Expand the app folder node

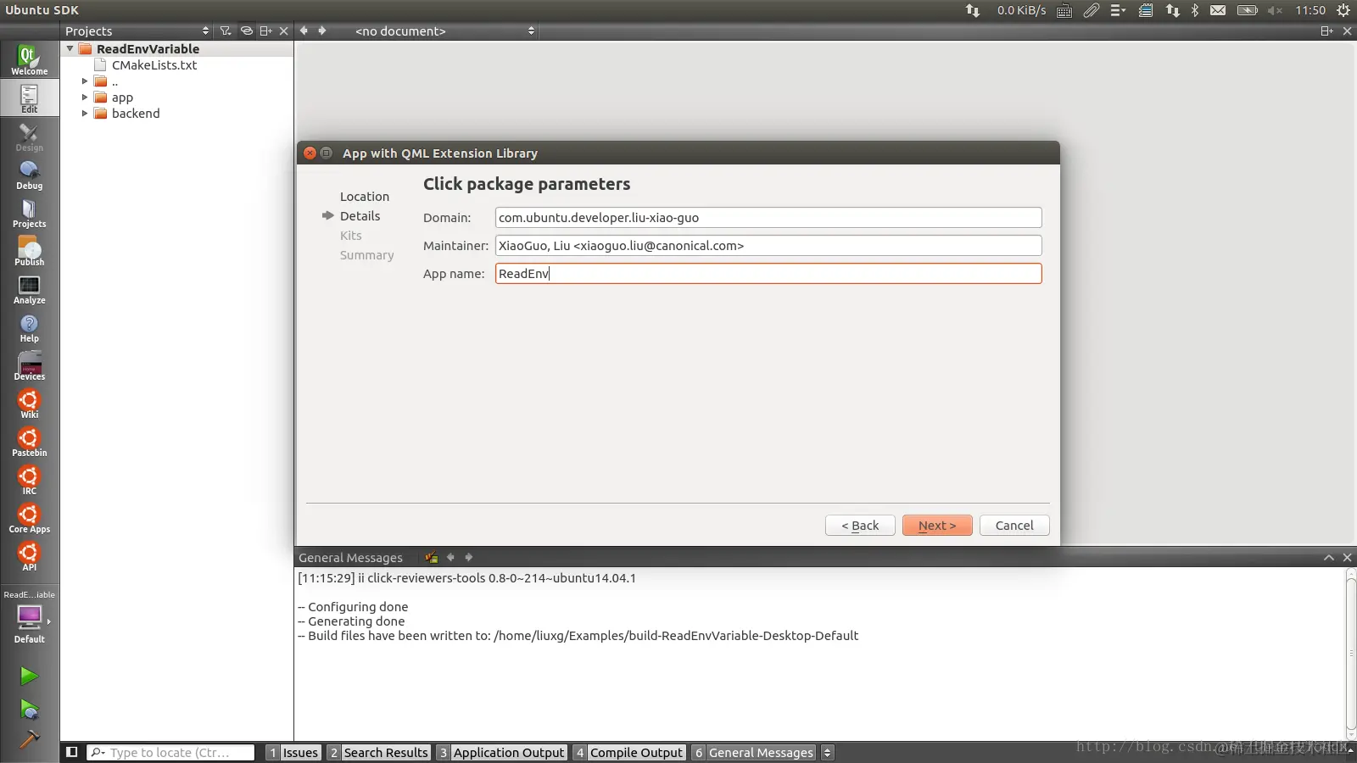(x=85, y=97)
